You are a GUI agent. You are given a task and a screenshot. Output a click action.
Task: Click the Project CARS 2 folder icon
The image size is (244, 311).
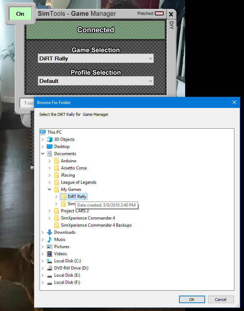click(56, 211)
